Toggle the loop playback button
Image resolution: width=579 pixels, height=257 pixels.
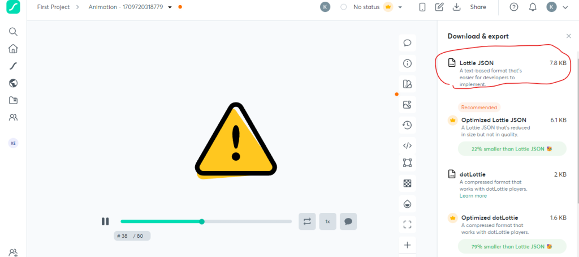pyautogui.click(x=307, y=221)
